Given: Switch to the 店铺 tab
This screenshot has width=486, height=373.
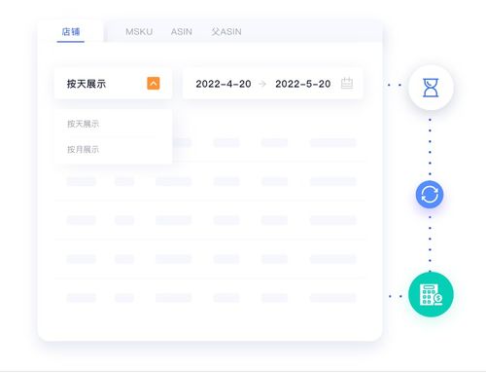Looking at the screenshot, I should (x=71, y=32).
